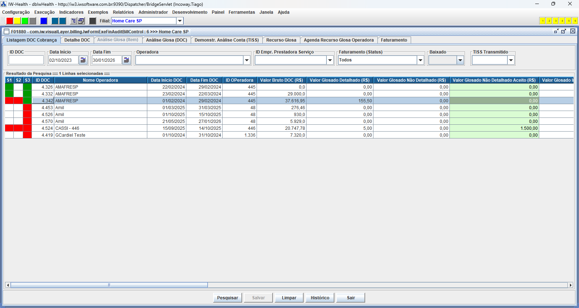
Task: Iconify the F01880 internal form window
Action: click(x=557, y=31)
